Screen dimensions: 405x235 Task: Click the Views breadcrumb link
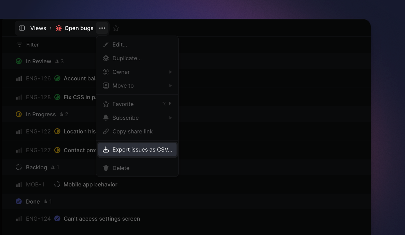(x=38, y=28)
